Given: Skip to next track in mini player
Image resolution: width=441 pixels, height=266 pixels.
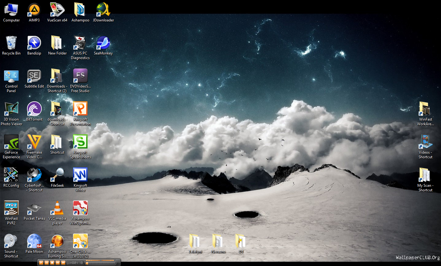Looking at the screenshot, I should 63,263.
